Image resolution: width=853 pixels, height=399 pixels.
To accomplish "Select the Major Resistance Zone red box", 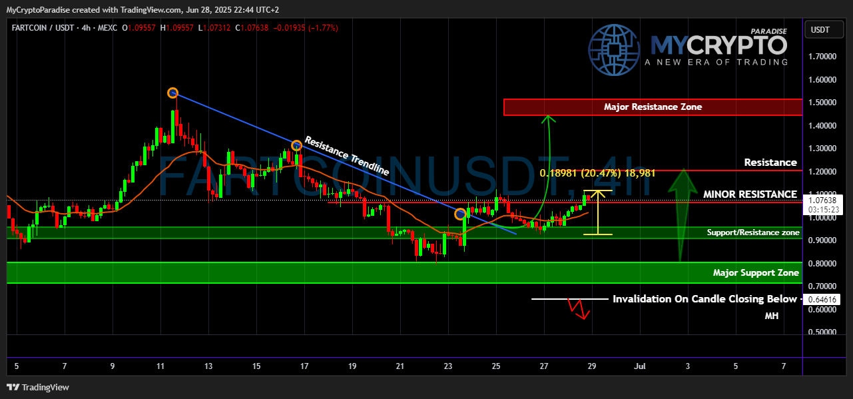I will pos(653,107).
